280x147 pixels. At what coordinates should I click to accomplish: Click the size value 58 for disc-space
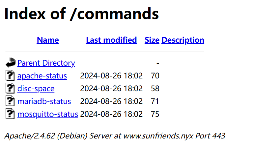click(x=155, y=89)
